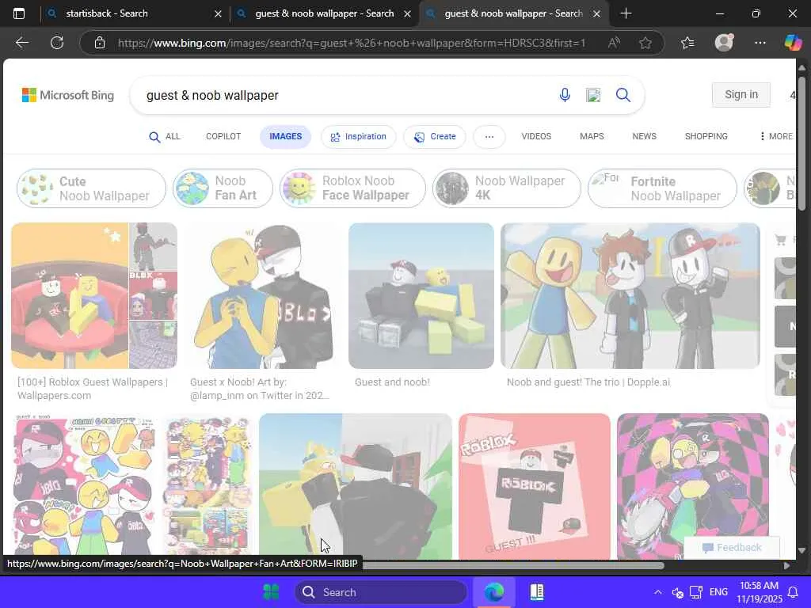The width and height of the screenshot is (811, 608).
Task: Click 'Noob and guest! The trio | Dopple.ai' caption
Action: tap(588, 382)
